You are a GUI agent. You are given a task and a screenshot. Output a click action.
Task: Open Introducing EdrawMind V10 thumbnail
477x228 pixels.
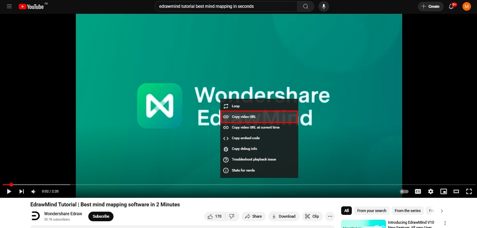pos(364,224)
